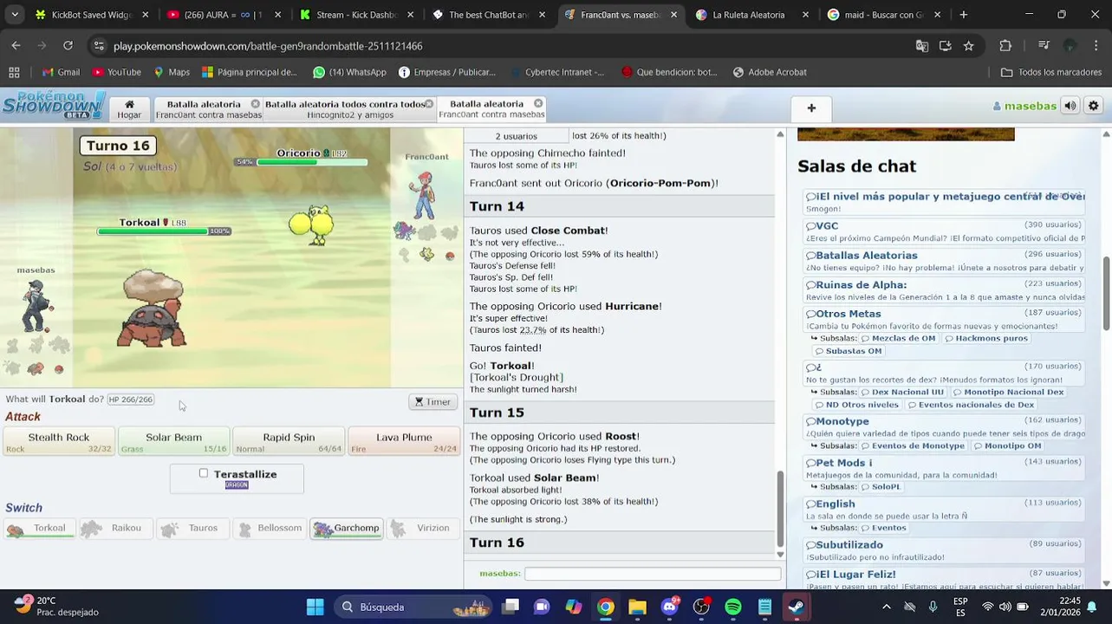Viewport: 1112px width, 624px height.
Task: Click the Pokémon Showdown logo
Action: pyautogui.click(x=54, y=105)
